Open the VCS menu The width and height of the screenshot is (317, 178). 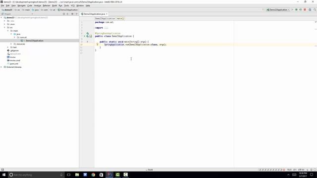[x=73, y=5]
